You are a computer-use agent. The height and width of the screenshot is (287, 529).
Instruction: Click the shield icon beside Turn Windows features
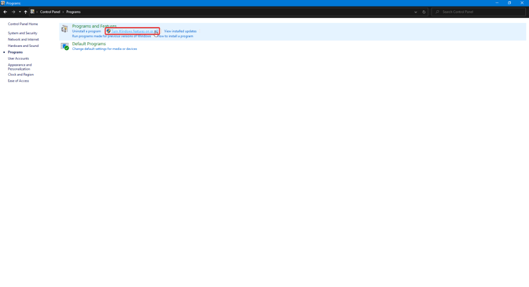click(108, 31)
